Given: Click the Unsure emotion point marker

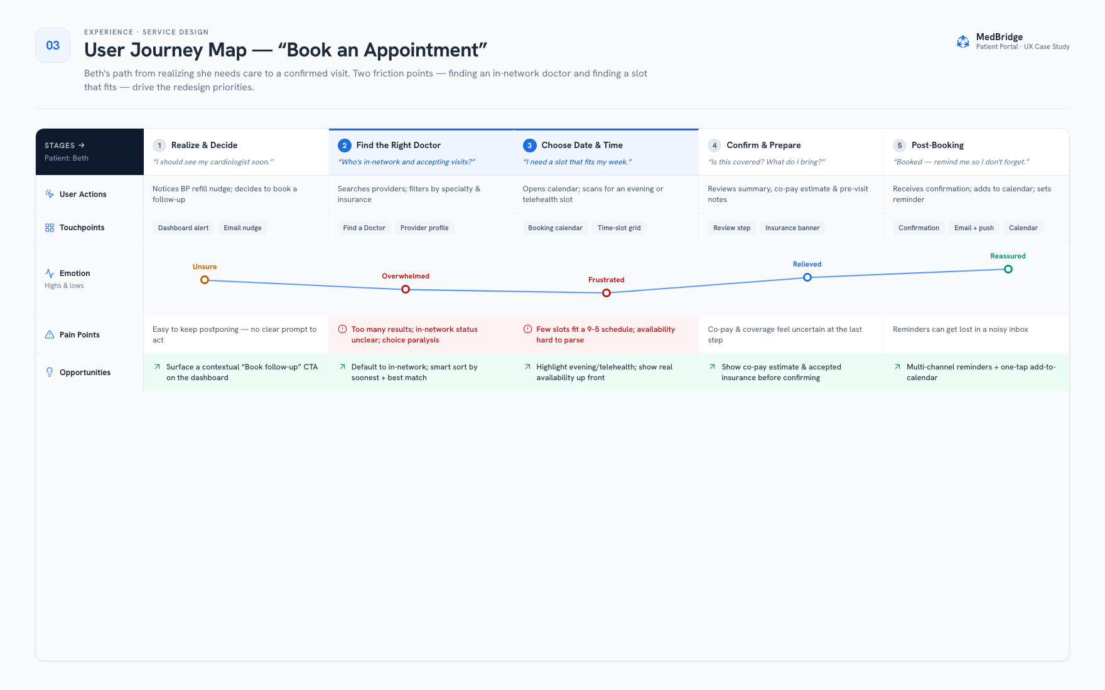Looking at the screenshot, I should pyautogui.click(x=205, y=280).
